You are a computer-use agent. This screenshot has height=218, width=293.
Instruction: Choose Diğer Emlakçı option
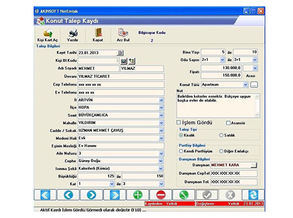(221, 151)
